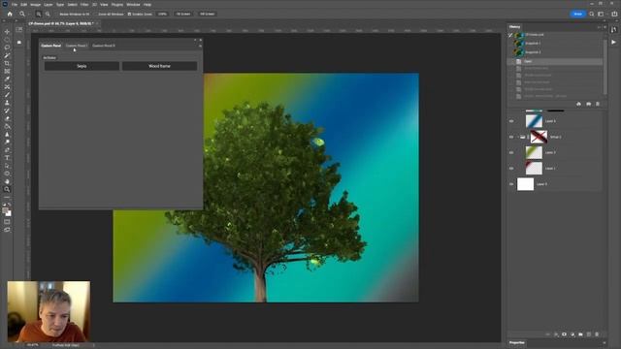Image resolution: width=621 pixels, height=349 pixels.
Task: Select the Hand tool
Action: [x=7, y=181]
